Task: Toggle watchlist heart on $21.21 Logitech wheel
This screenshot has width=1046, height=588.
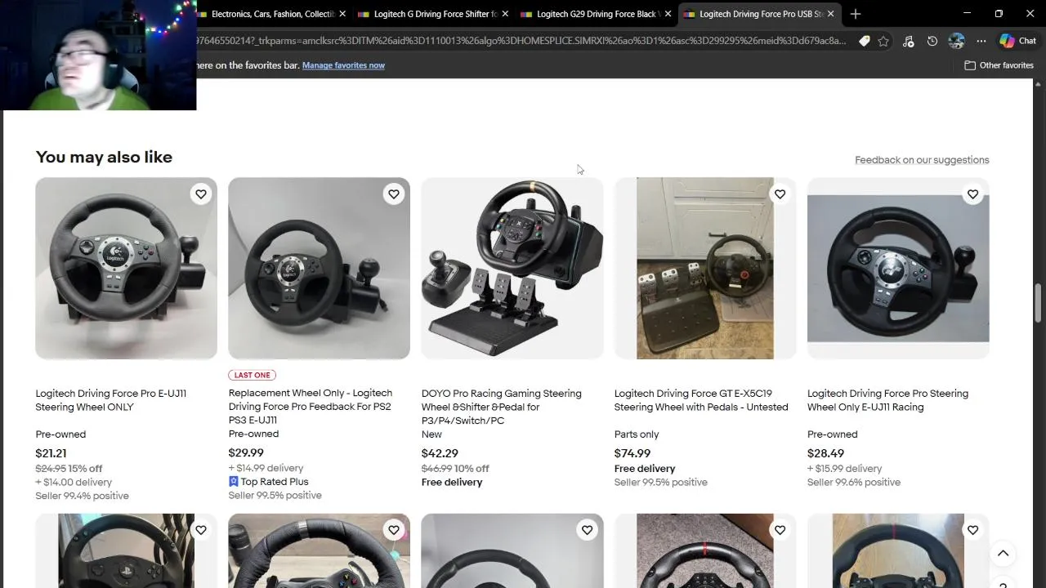Action: (x=201, y=194)
